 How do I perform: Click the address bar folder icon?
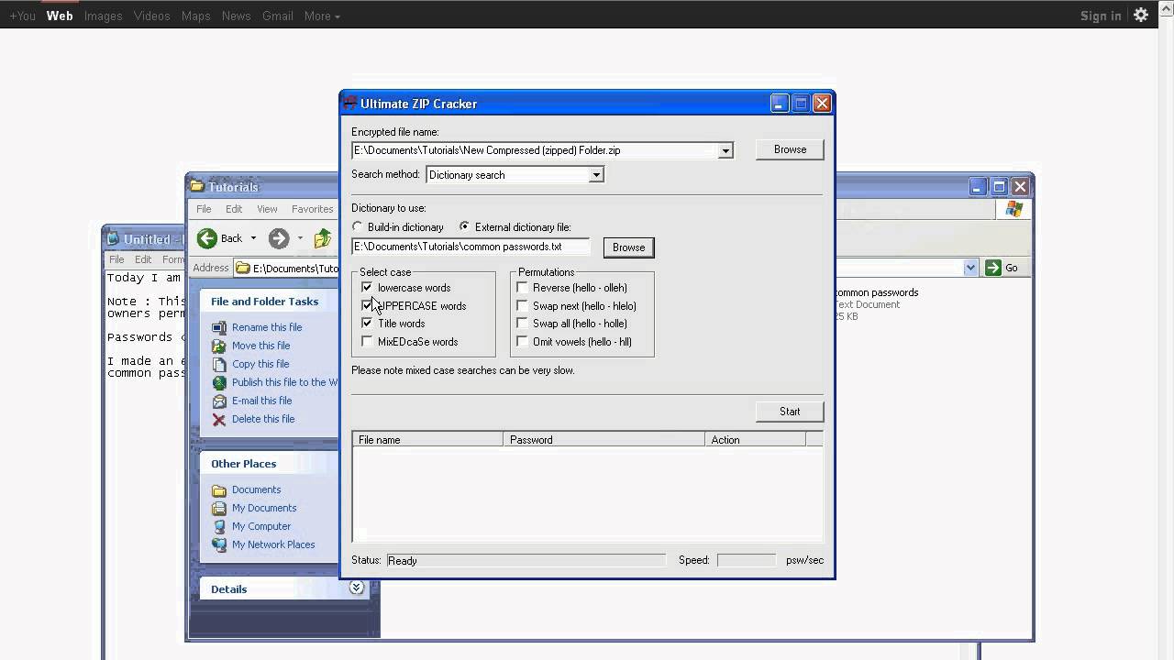[x=243, y=269]
